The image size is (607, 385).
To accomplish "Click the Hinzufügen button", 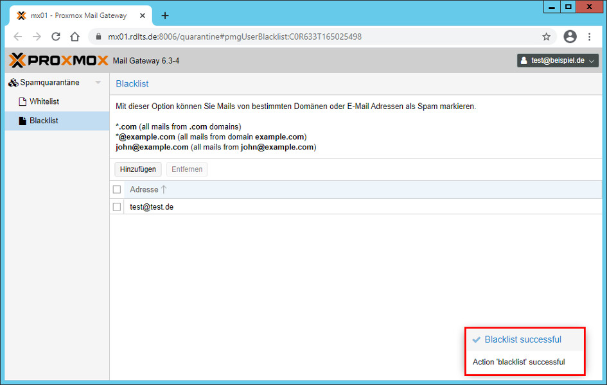I will (x=137, y=169).
